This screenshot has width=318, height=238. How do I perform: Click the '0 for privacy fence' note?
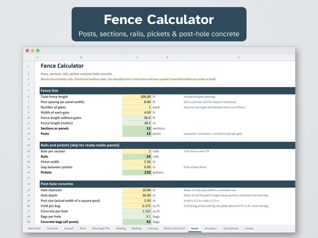(x=195, y=167)
